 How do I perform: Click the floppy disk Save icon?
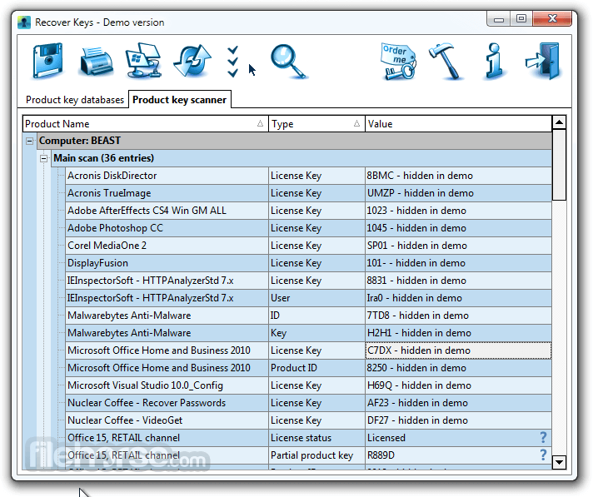pyautogui.click(x=47, y=61)
